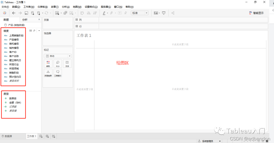Click the 智能显示 Show Me button
Viewport: 274px width, 143px height.
(x=256, y=13)
